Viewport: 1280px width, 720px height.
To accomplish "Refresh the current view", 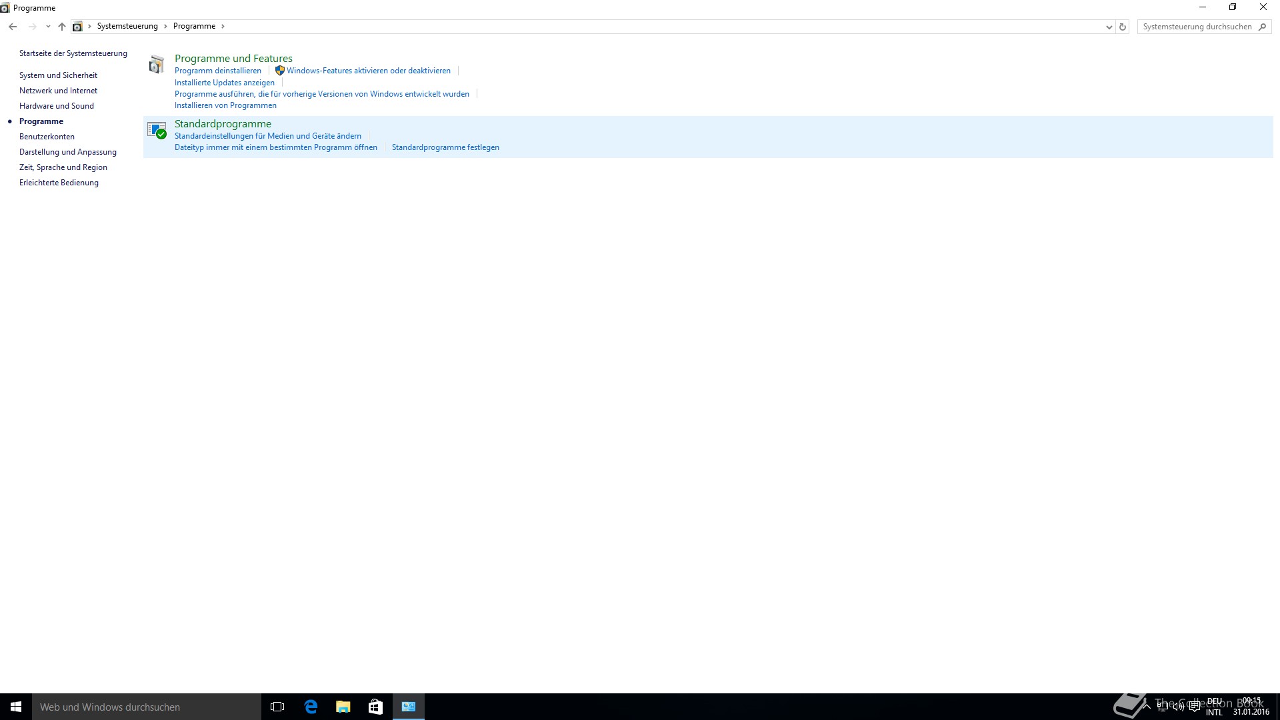I will [x=1123, y=27].
